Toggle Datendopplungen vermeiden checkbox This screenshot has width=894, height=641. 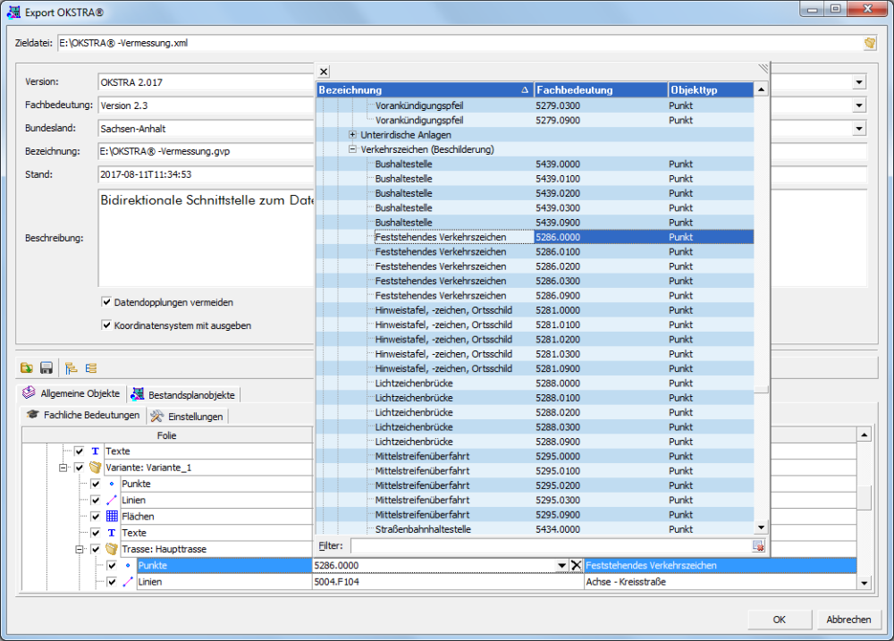point(106,301)
